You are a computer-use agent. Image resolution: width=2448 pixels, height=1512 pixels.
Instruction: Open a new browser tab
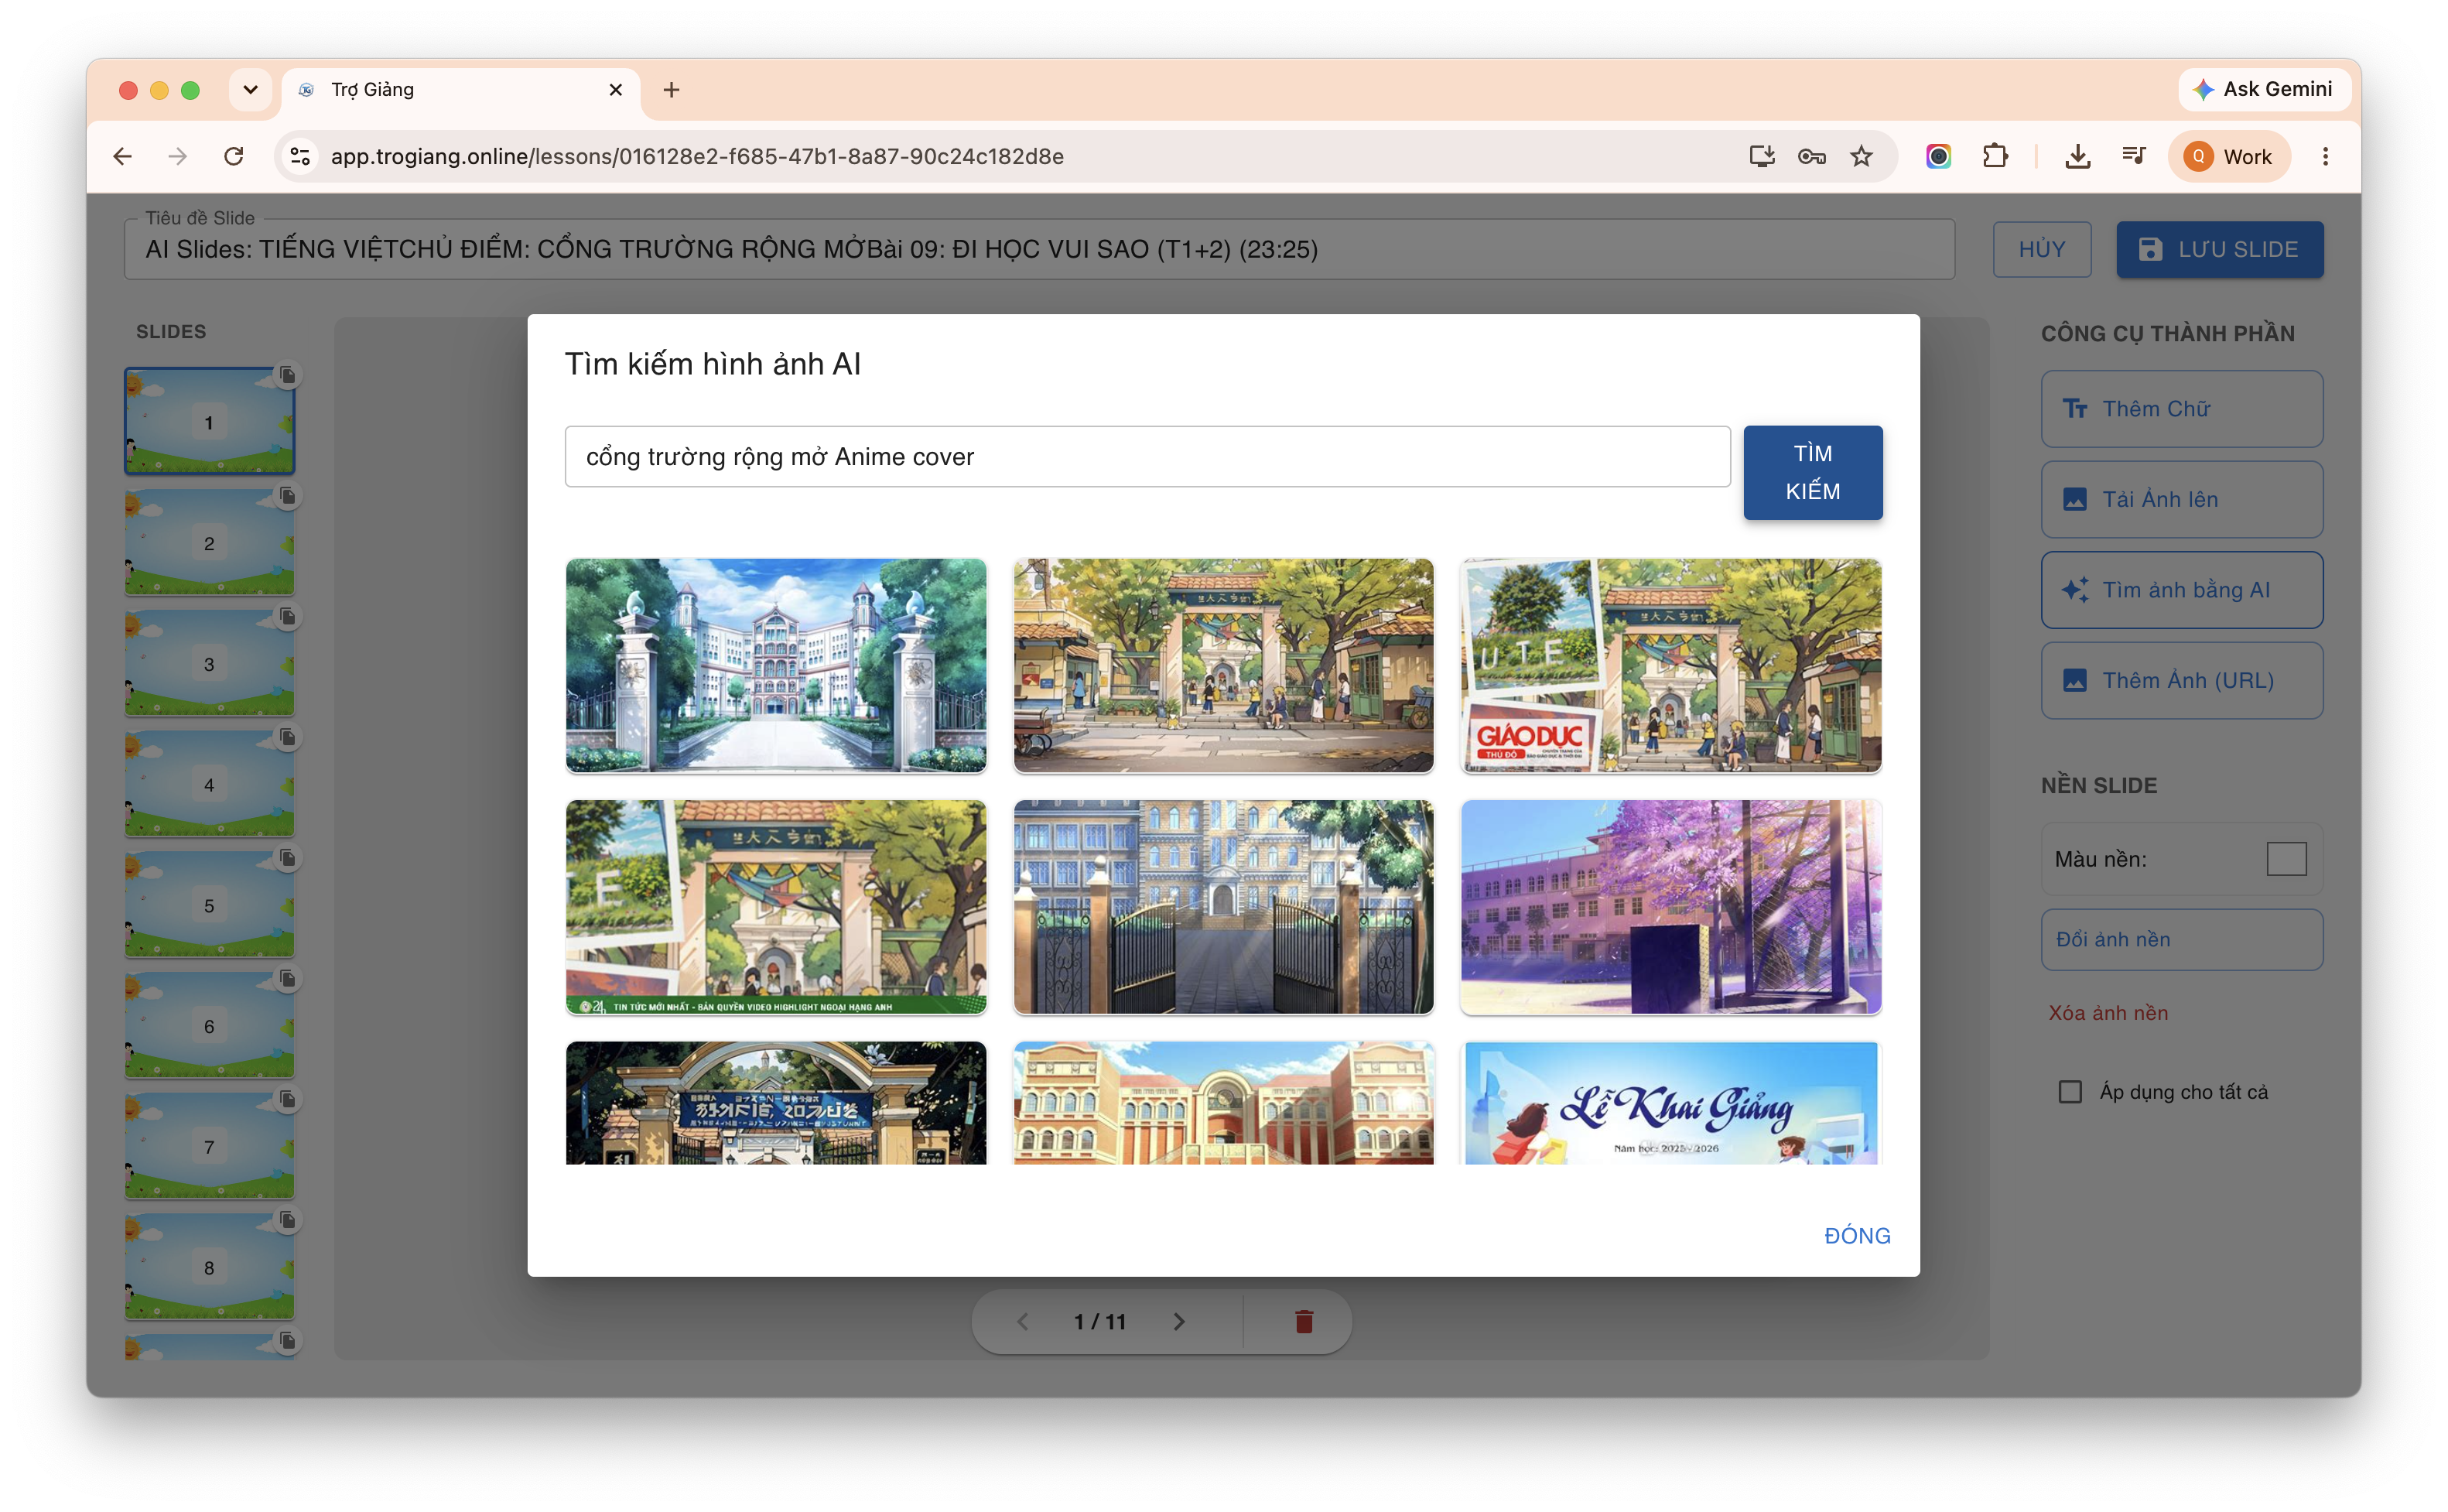672,90
